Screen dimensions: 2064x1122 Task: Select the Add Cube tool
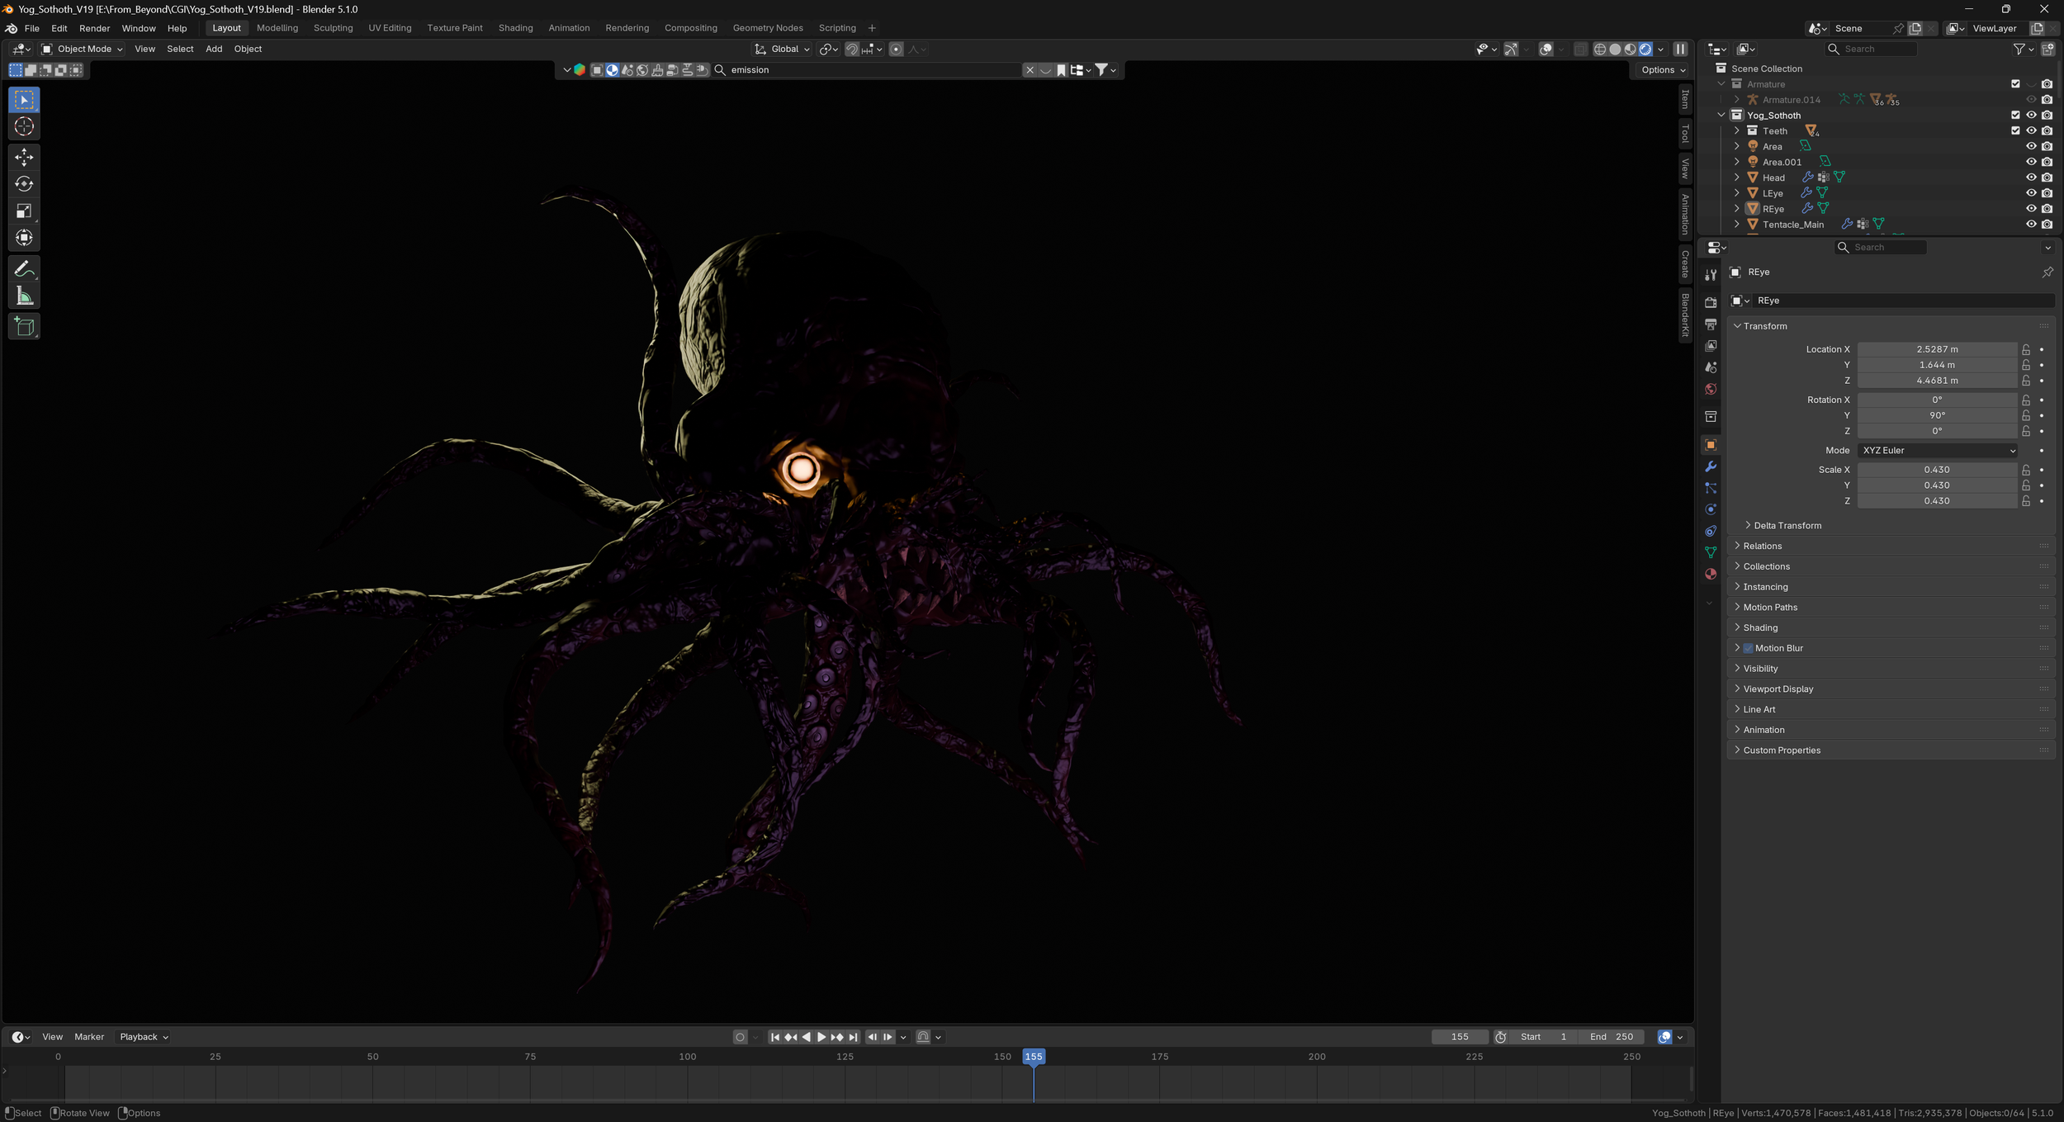click(24, 327)
